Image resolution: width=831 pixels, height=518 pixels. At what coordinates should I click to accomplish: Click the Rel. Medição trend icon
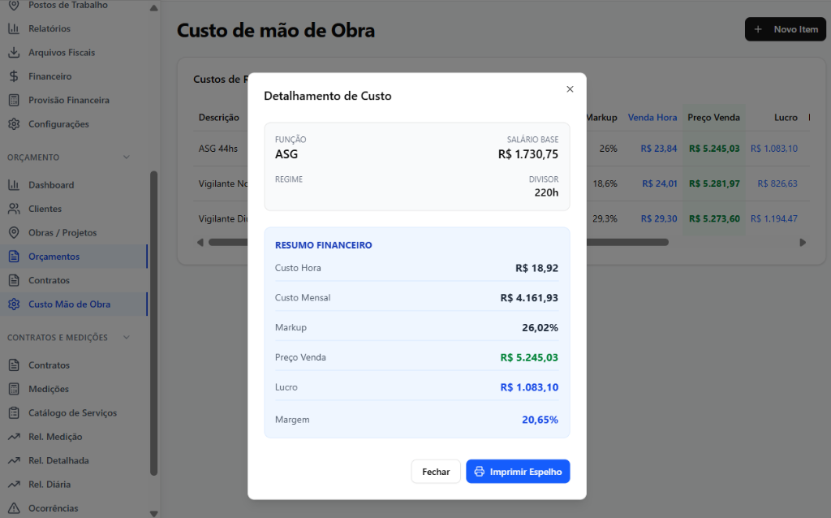pos(14,437)
